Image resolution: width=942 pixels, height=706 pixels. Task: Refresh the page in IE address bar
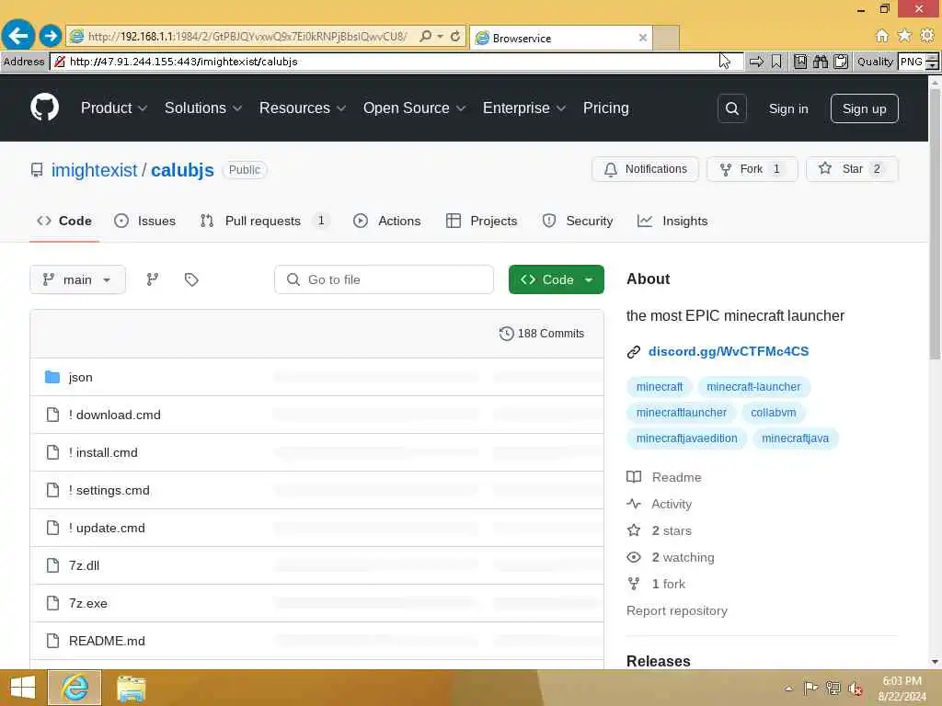455,37
